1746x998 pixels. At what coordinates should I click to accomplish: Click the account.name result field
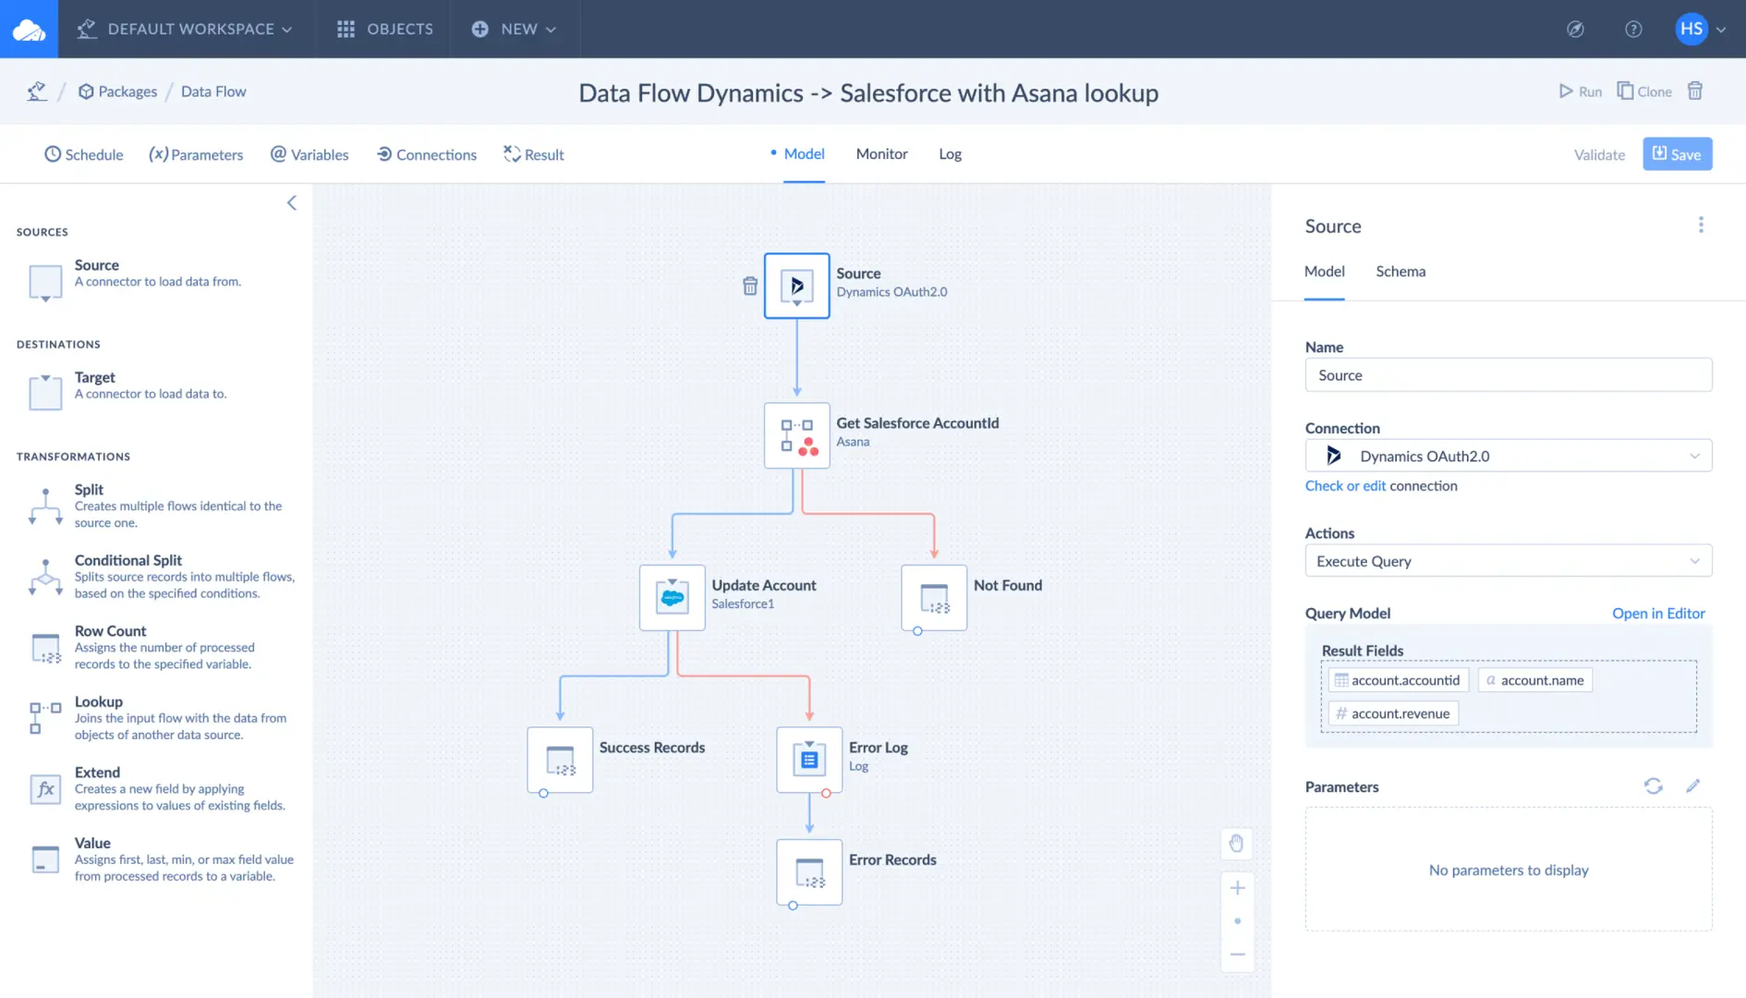point(1534,680)
